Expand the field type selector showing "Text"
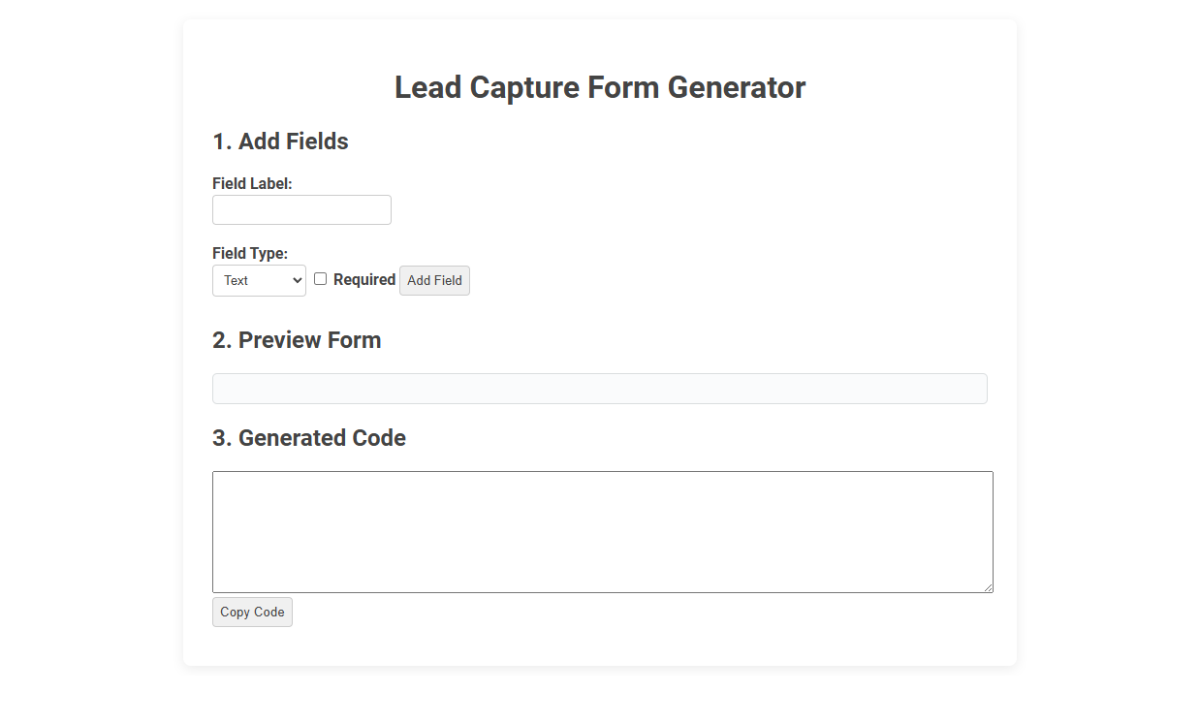Image resolution: width=1200 pixels, height=724 pixels. pos(259,280)
